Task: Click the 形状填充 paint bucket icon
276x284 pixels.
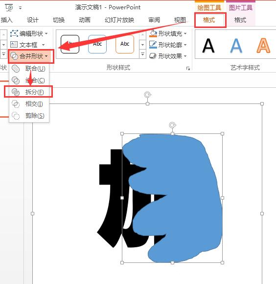Action: 153,33
